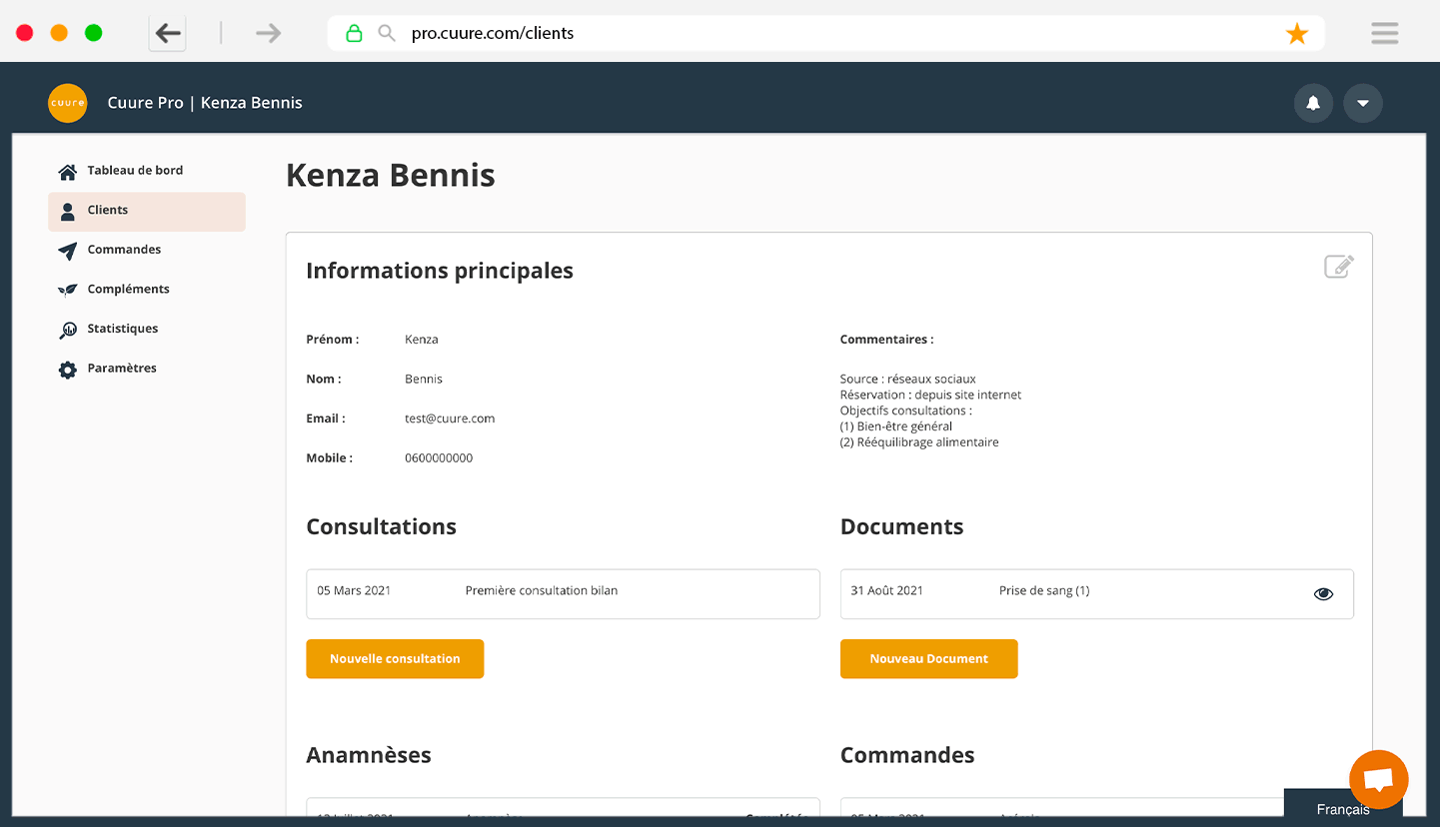Expand the account dropdown arrow
The image size is (1440, 827).
pos(1362,103)
